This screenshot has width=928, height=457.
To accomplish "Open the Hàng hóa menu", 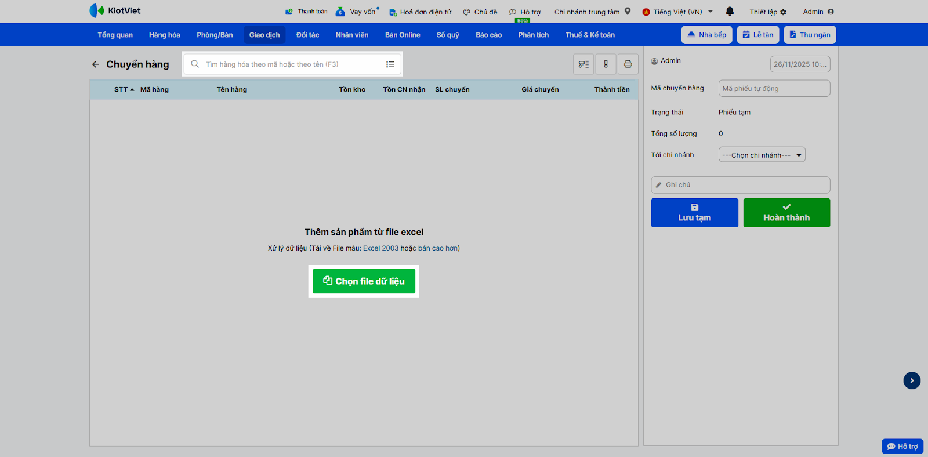I will click(165, 35).
